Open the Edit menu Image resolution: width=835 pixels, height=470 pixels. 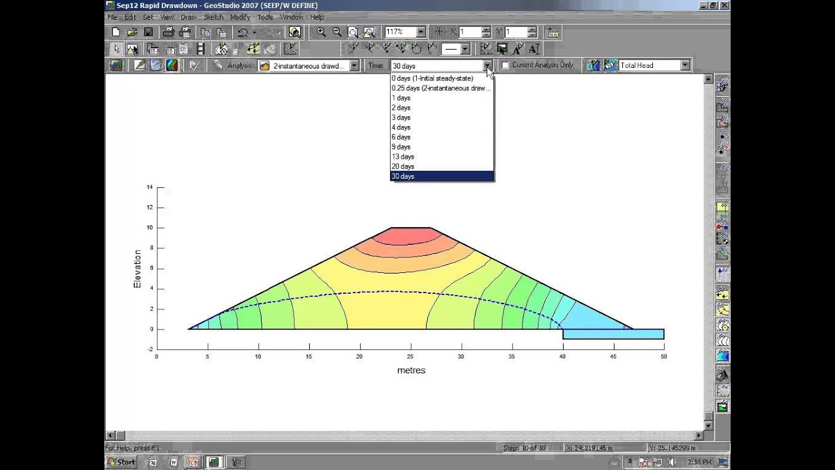point(130,17)
